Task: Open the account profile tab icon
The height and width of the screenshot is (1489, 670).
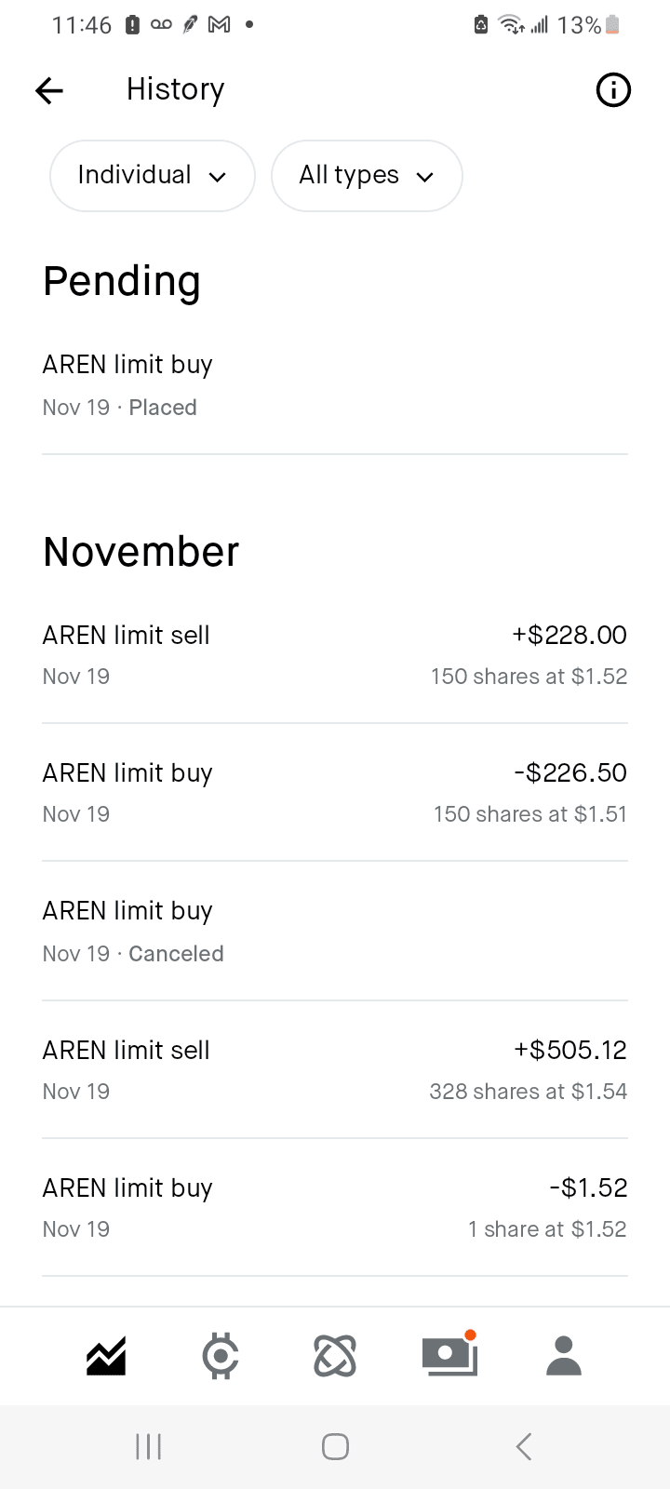Action: pyautogui.click(x=564, y=1356)
